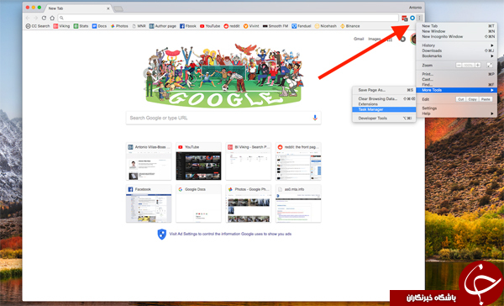This screenshot has width=504, height=306.
Task: Select Extensions in More Tools submenu
Action: (x=384, y=104)
